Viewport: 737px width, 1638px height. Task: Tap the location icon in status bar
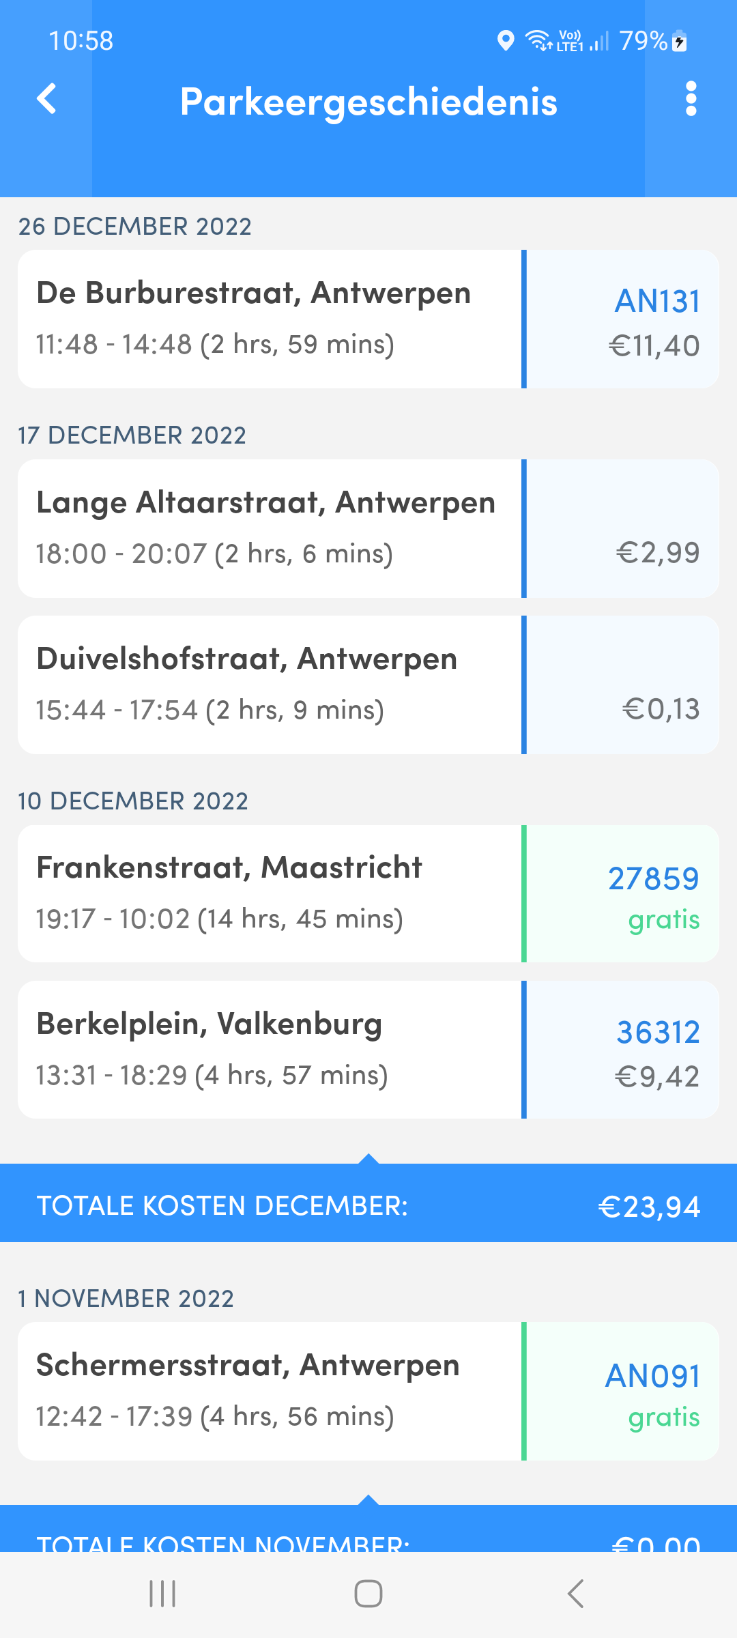506,41
